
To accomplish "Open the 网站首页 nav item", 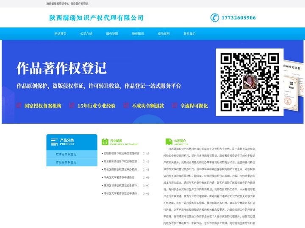I will [60, 33].
